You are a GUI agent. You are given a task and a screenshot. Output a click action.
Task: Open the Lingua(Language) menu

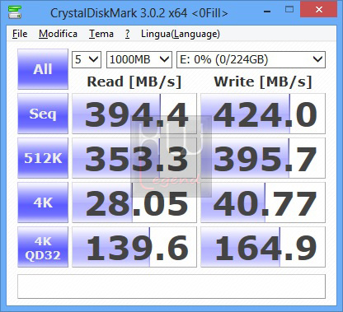pos(181,34)
